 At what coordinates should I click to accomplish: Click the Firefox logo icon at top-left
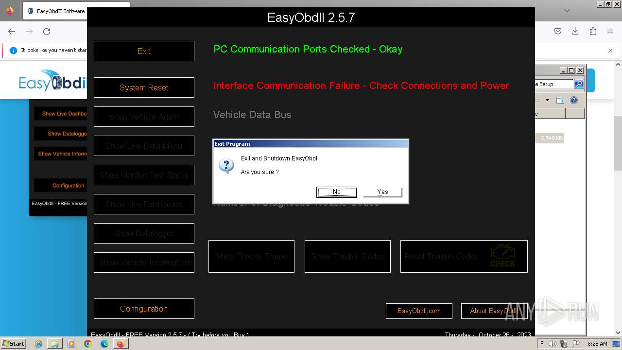[10, 11]
